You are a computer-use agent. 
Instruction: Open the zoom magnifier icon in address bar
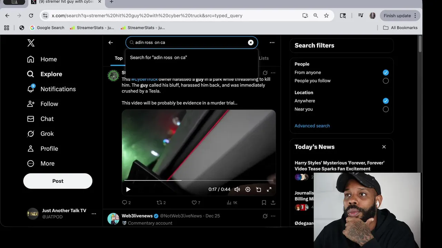[316, 15]
